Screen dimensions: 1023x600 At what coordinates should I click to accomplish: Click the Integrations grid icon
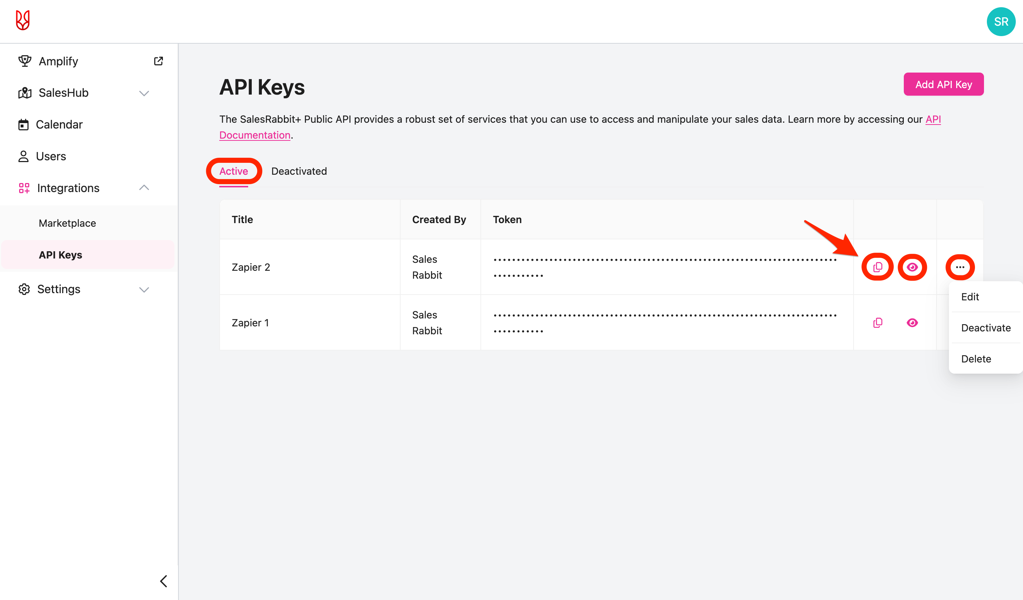coord(24,188)
